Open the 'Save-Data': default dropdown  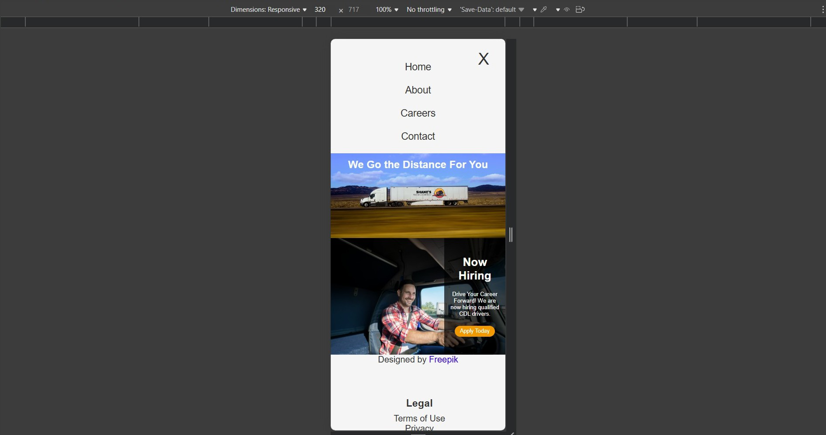point(491,10)
